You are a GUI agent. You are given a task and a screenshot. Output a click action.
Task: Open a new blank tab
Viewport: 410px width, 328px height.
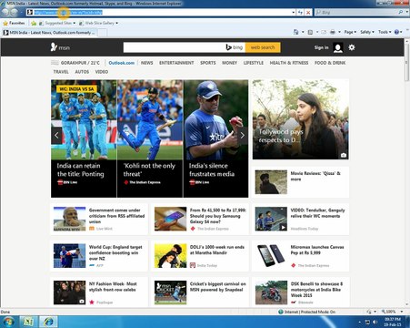click(x=102, y=33)
